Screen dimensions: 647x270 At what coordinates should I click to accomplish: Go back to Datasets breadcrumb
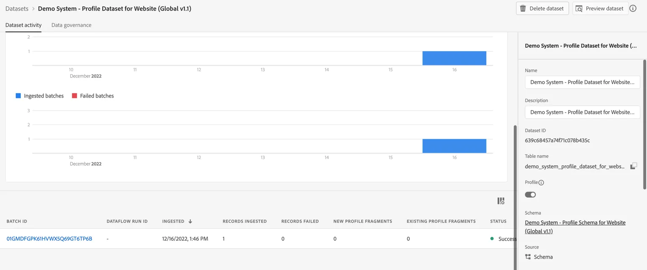coord(17,8)
